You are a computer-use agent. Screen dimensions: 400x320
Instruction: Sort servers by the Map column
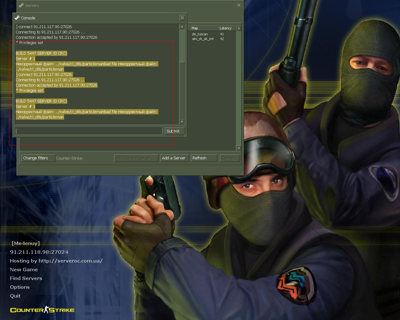click(x=204, y=28)
